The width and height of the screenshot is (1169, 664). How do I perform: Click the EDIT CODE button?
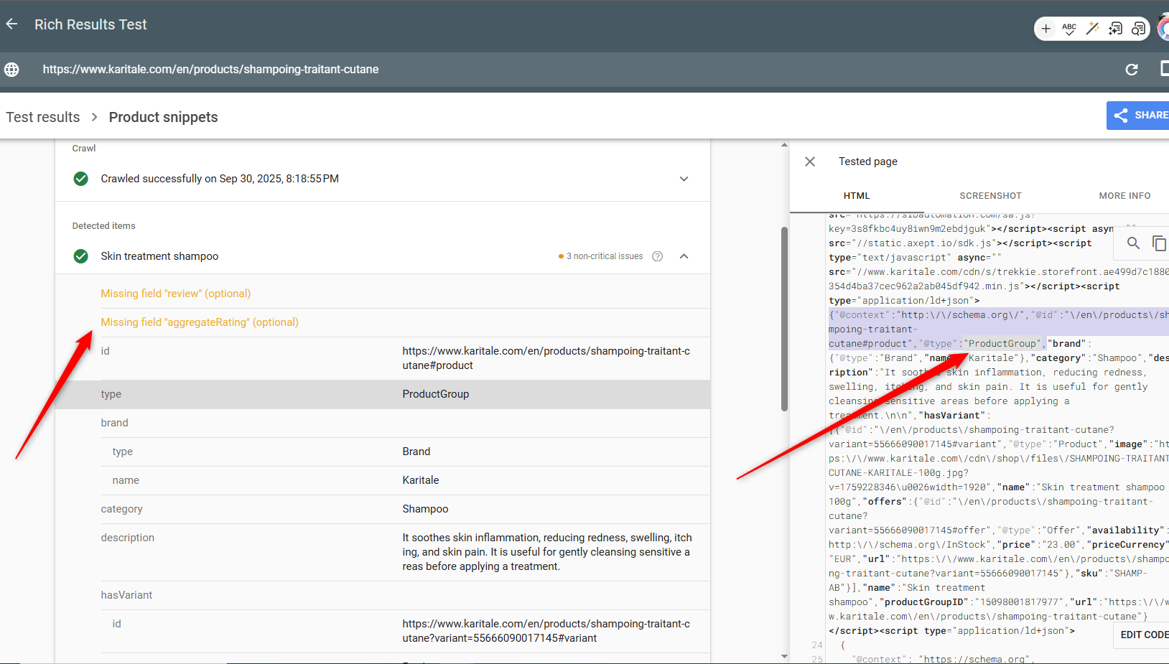tap(1143, 635)
